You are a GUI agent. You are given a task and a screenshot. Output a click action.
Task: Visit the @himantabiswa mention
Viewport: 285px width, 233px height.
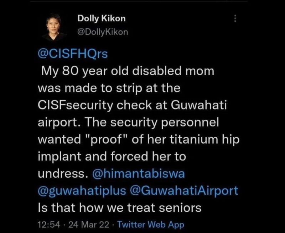(137, 174)
